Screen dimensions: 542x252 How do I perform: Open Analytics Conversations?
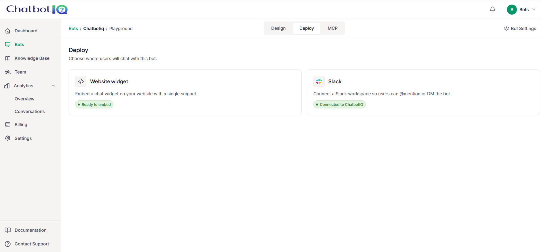[x=30, y=112]
